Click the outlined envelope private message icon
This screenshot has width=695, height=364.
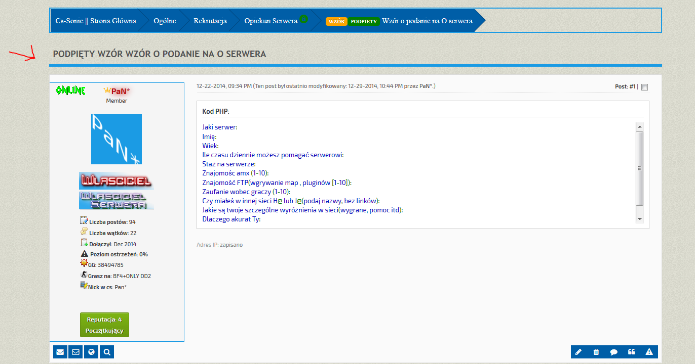click(x=76, y=352)
